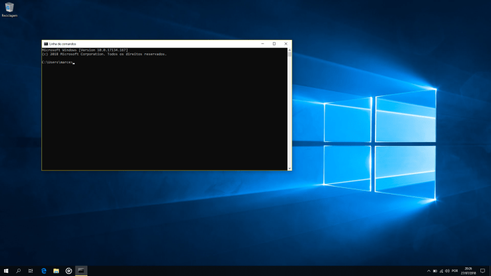Open Command Prompt system menu icon in title bar
The image size is (491, 276).
point(45,43)
